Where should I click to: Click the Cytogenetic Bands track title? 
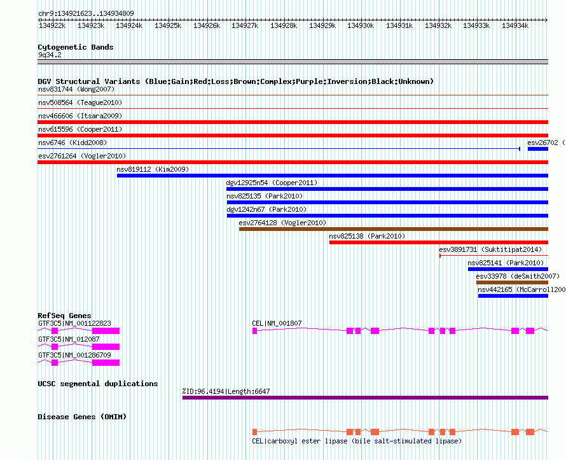coord(76,47)
